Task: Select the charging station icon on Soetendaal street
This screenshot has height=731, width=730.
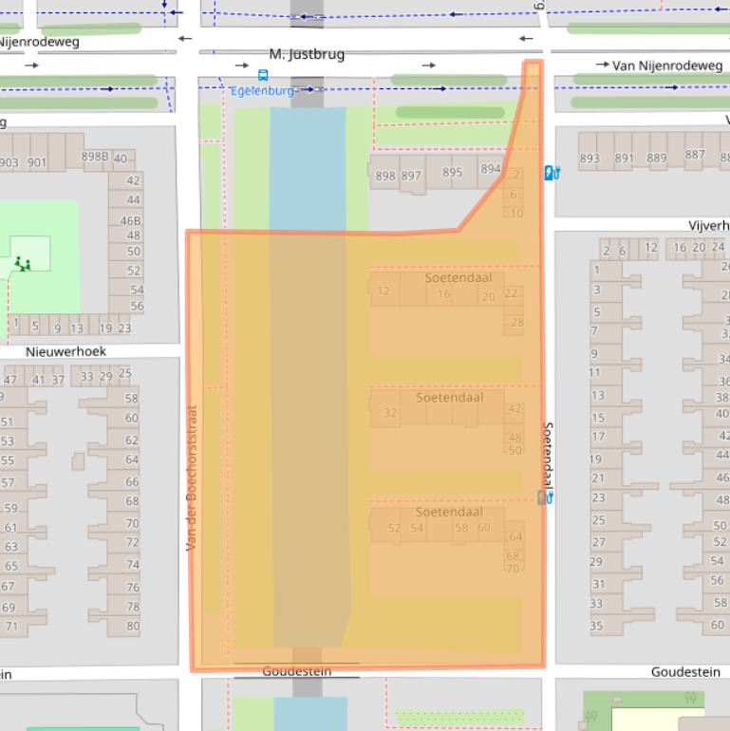Action: 552,497
